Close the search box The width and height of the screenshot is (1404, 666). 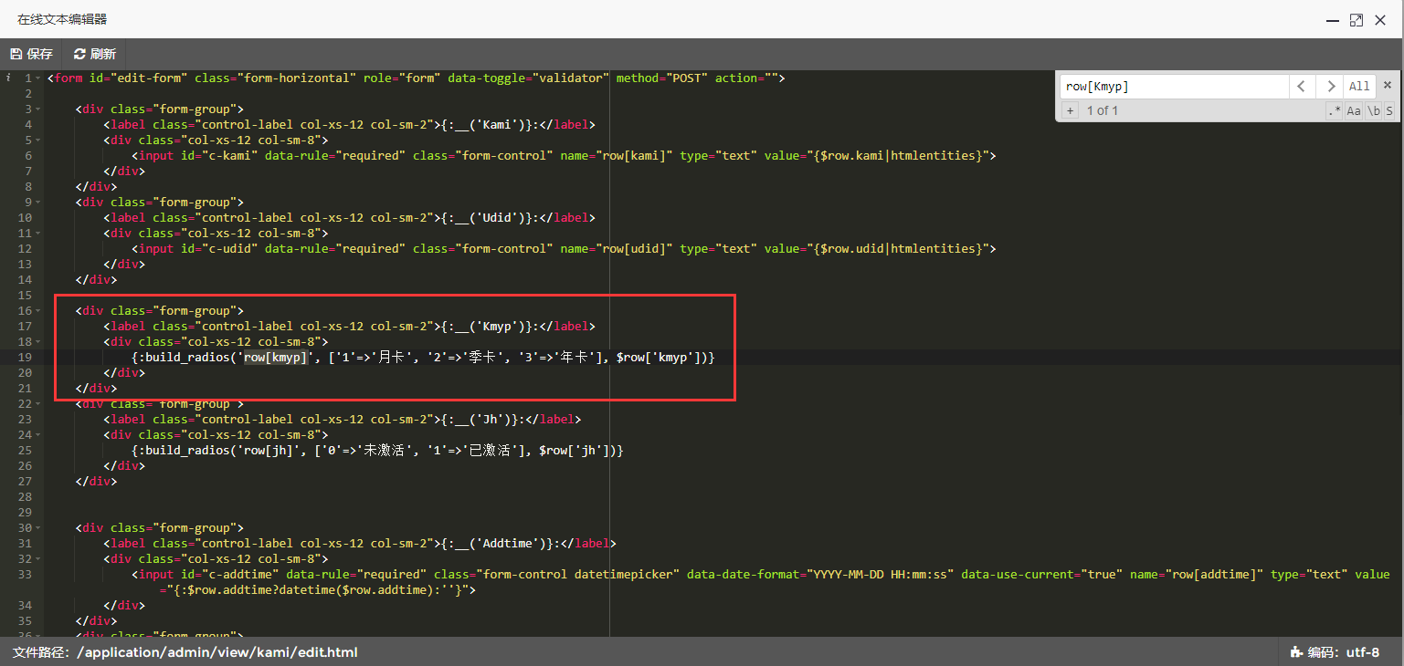1387,86
